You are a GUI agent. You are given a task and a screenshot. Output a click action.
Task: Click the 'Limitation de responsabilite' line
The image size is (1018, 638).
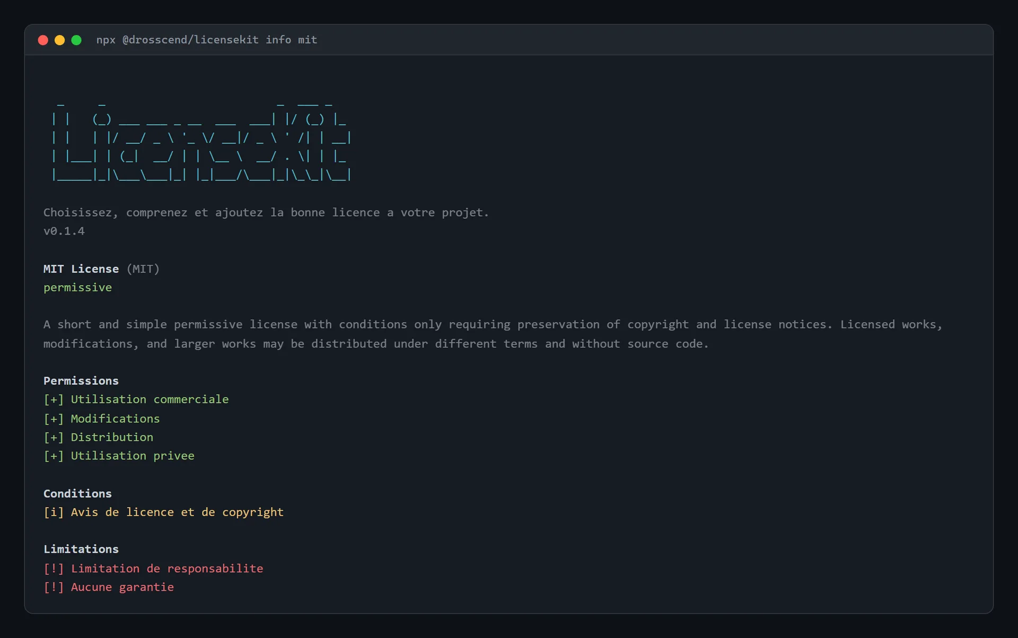154,569
